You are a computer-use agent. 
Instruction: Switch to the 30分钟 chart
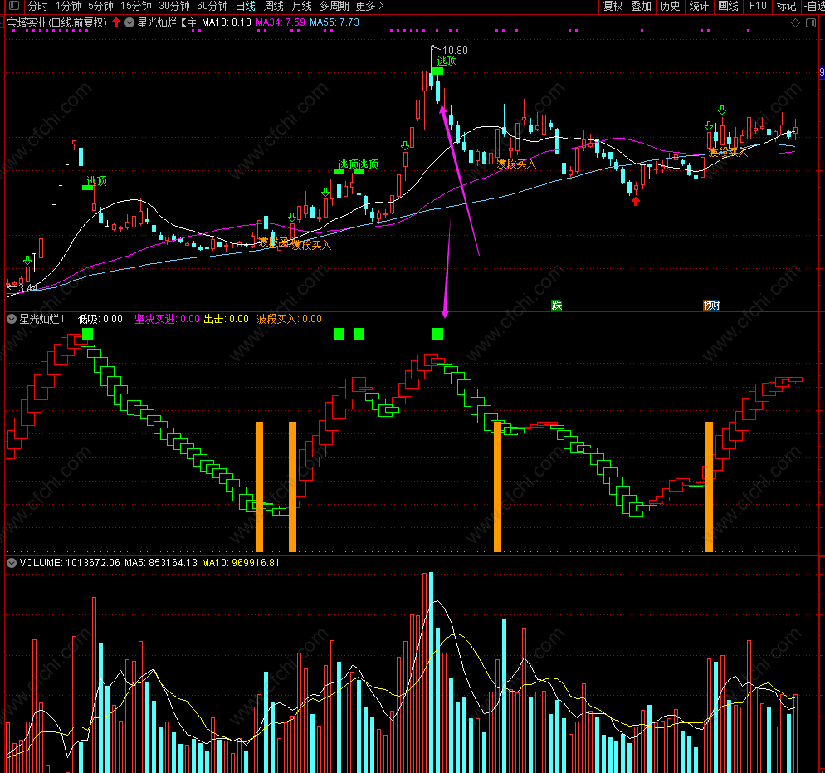coord(174,7)
